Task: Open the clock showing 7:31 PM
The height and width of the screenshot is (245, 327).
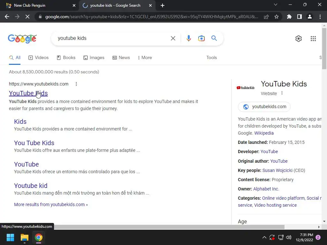Action: (x=304, y=237)
